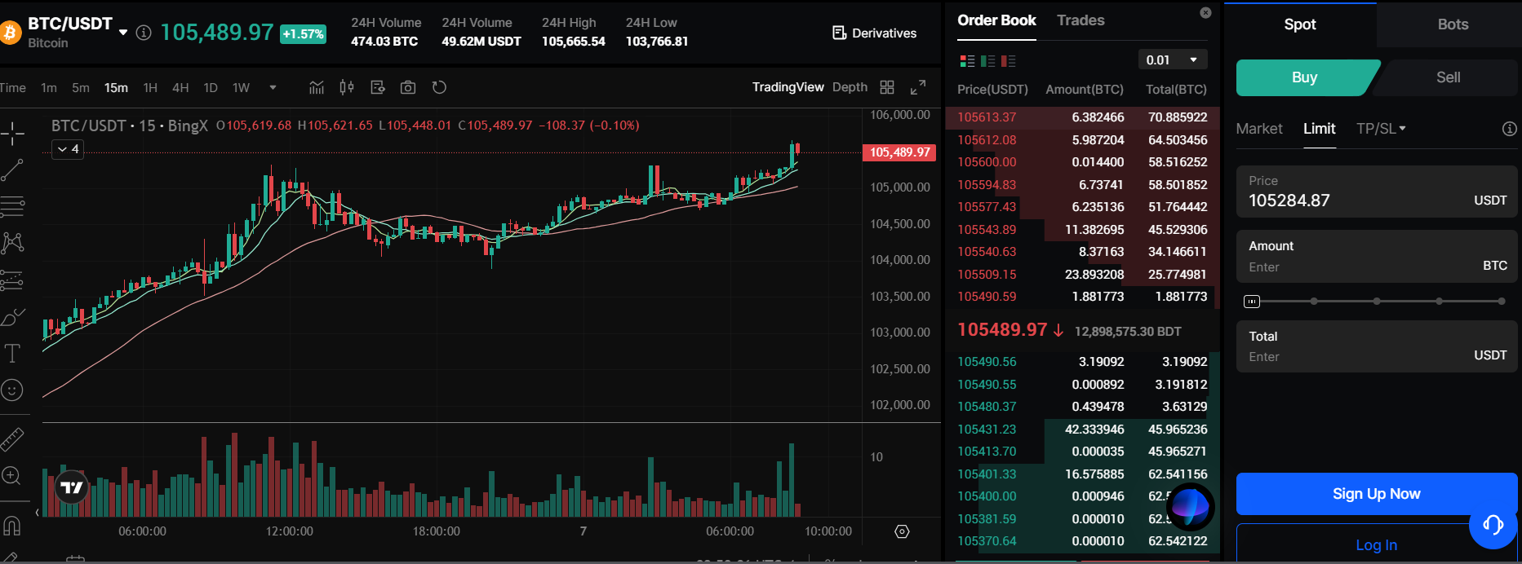Switch to the Sell side
Viewport: 1522px width, 564px height.
coord(1448,77)
